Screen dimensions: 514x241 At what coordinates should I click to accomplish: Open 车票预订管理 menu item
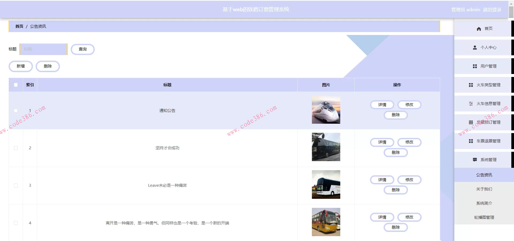484,122
